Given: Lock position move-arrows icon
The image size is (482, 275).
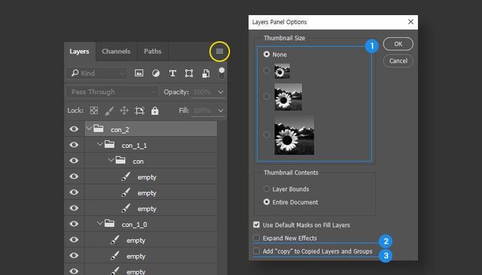Looking at the screenshot, I should coord(124,111).
